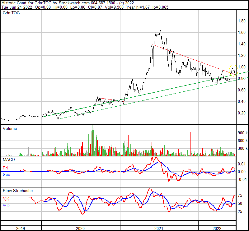Click the 0.80 price axis label

click(242, 79)
